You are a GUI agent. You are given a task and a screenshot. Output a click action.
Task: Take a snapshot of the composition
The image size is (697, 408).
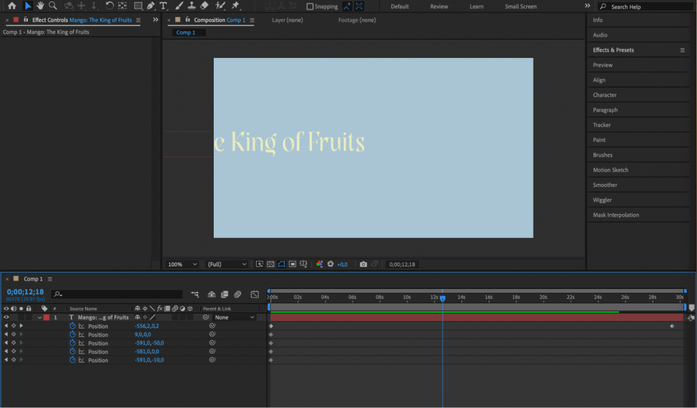coord(364,264)
